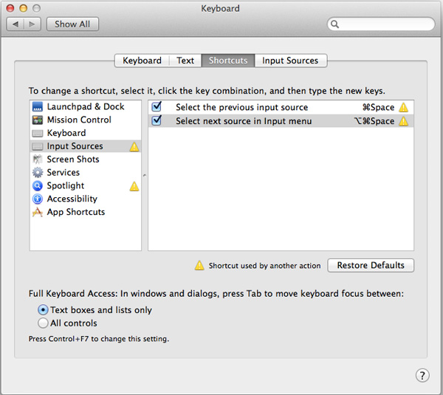Click the Launchpad & Dock icon
The height and width of the screenshot is (395, 443).
point(38,107)
